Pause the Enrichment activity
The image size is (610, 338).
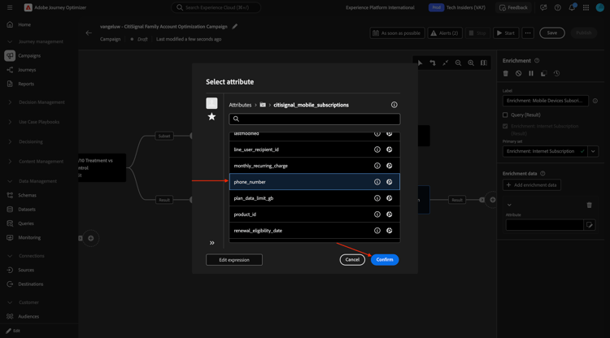[x=531, y=73]
